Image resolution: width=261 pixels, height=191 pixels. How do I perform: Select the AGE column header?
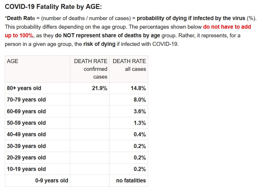pos(13,61)
